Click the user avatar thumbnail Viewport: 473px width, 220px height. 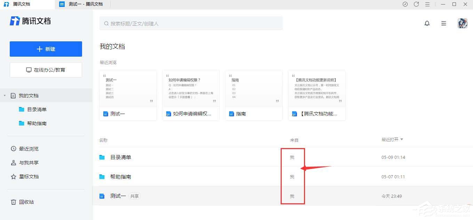[x=463, y=23]
